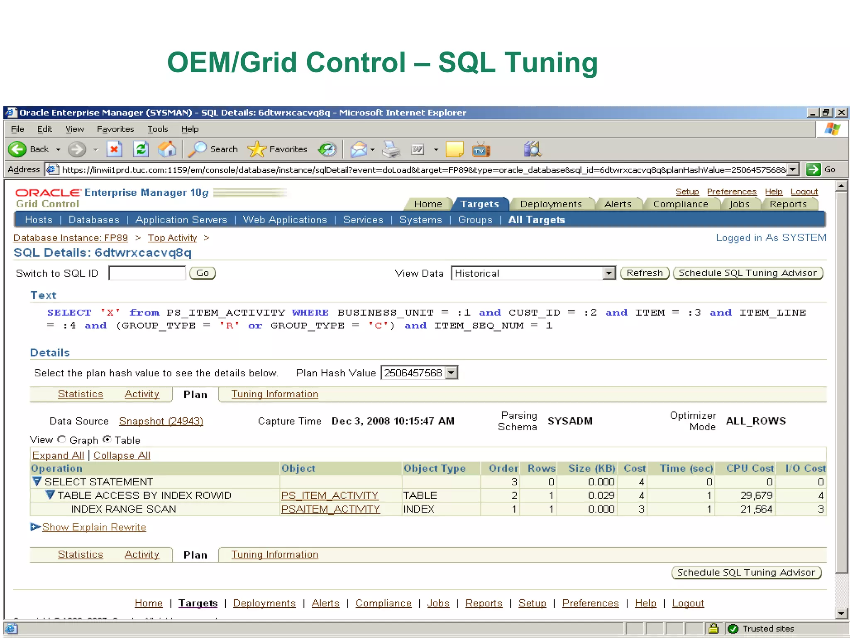Open the upper Statistics tab
Image resolution: width=850 pixels, height=638 pixels.
[81, 394]
